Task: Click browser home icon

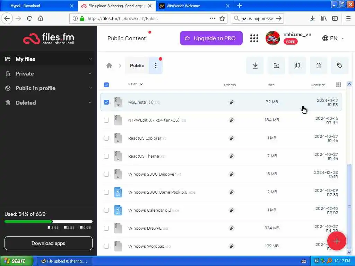Action: [x=41, y=18]
